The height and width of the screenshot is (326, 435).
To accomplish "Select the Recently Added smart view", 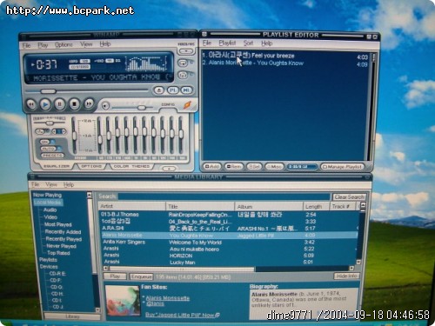I will pos(63,232).
